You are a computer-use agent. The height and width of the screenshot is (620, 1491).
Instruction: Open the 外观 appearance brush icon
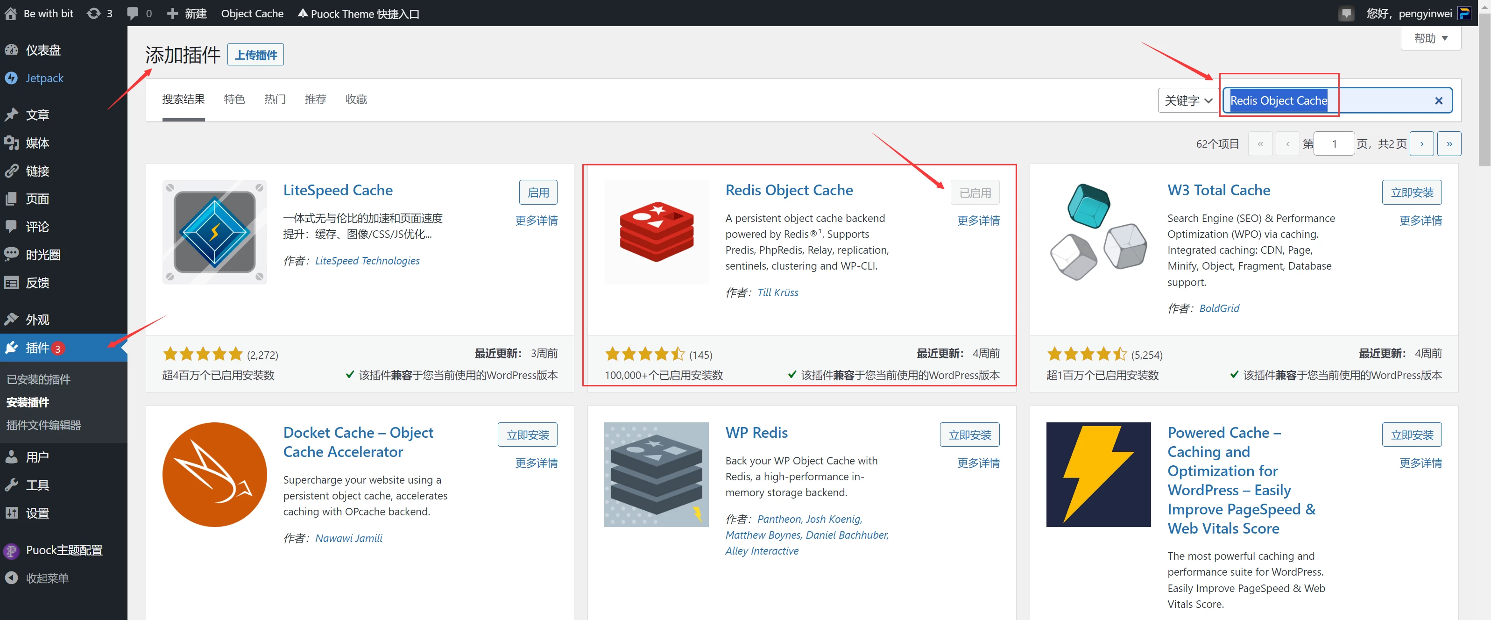click(x=12, y=319)
